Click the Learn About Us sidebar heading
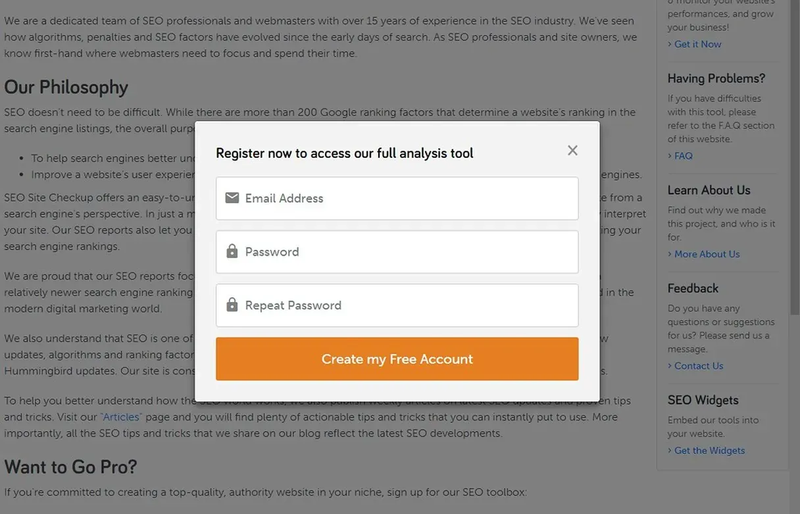Image resolution: width=800 pixels, height=514 pixels. pyautogui.click(x=709, y=190)
